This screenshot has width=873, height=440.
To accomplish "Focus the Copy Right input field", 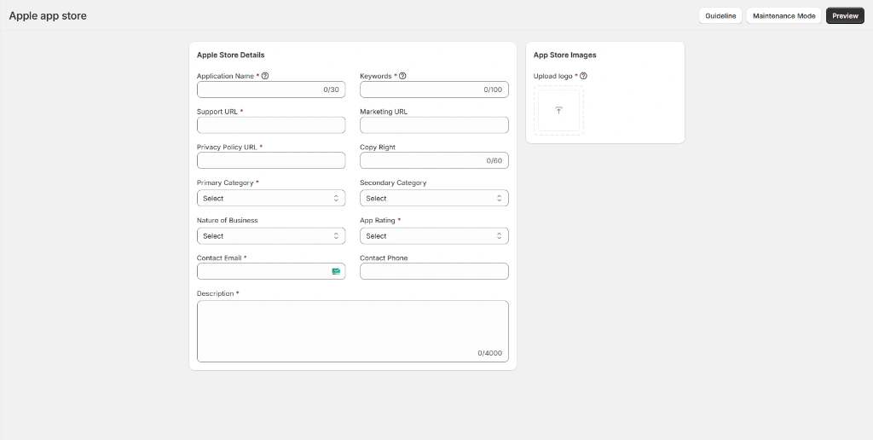I will pyautogui.click(x=434, y=160).
